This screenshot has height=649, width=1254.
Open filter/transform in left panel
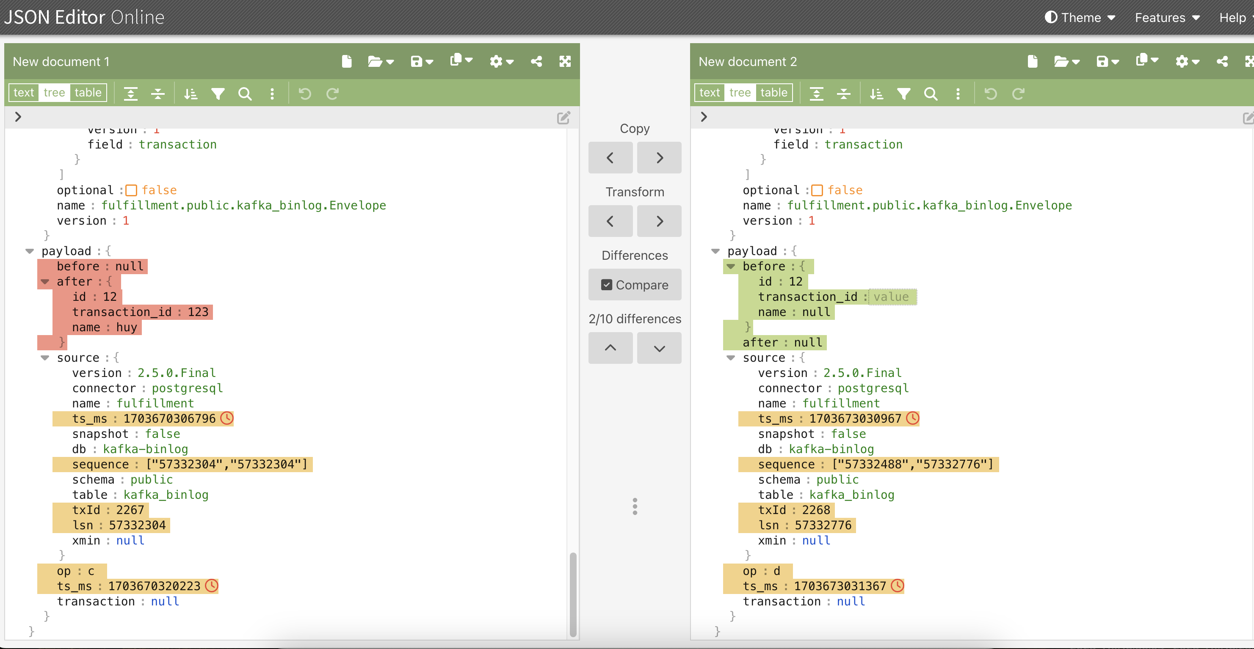pos(218,93)
